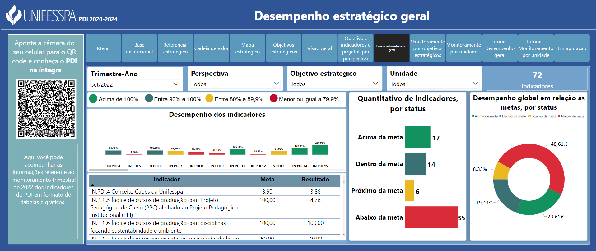Click teal Entre 90% e 100% legend circle
The height and width of the screenshot is (251, 596).
coord(149,98)
